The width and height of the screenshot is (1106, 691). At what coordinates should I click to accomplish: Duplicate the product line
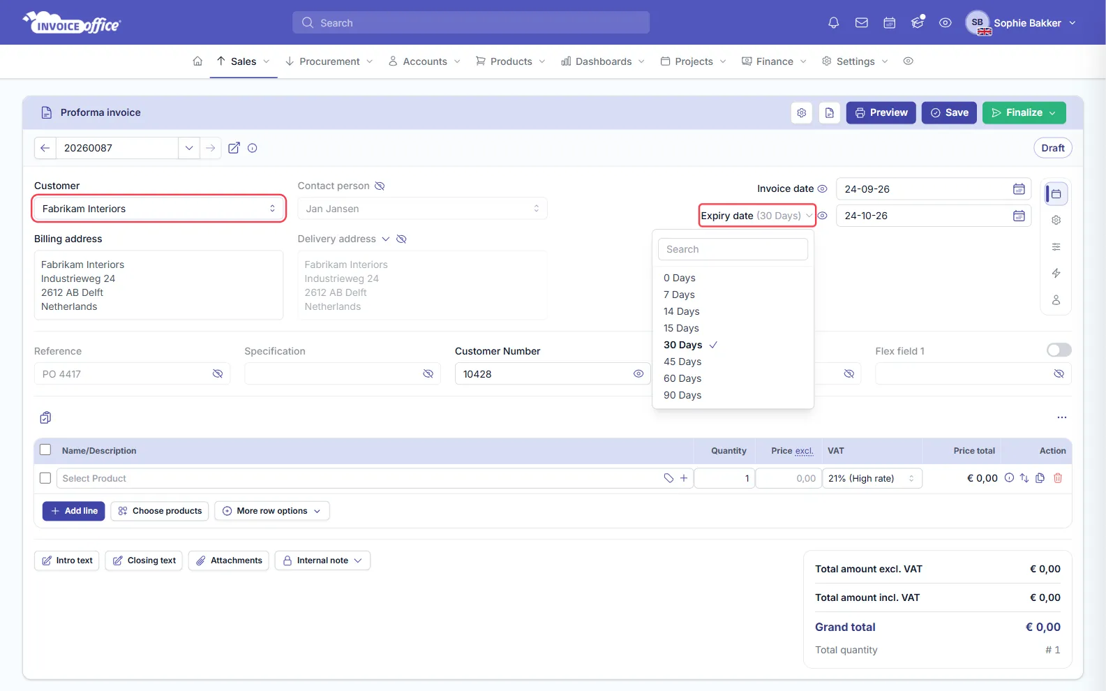(1040, 478)
